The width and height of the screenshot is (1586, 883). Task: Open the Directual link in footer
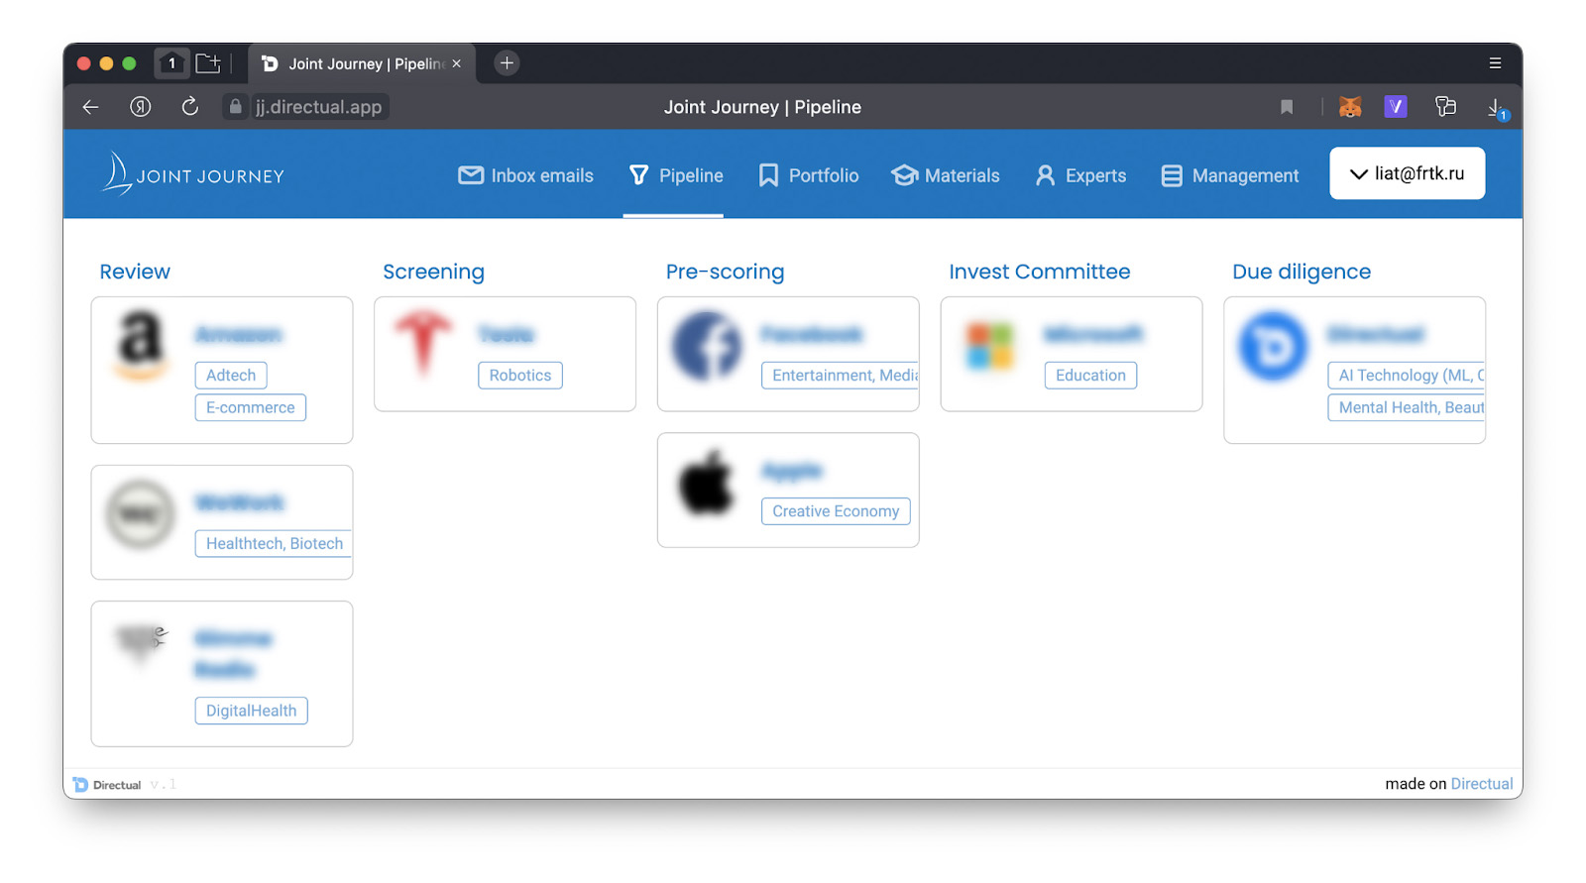pos(1482,784)
